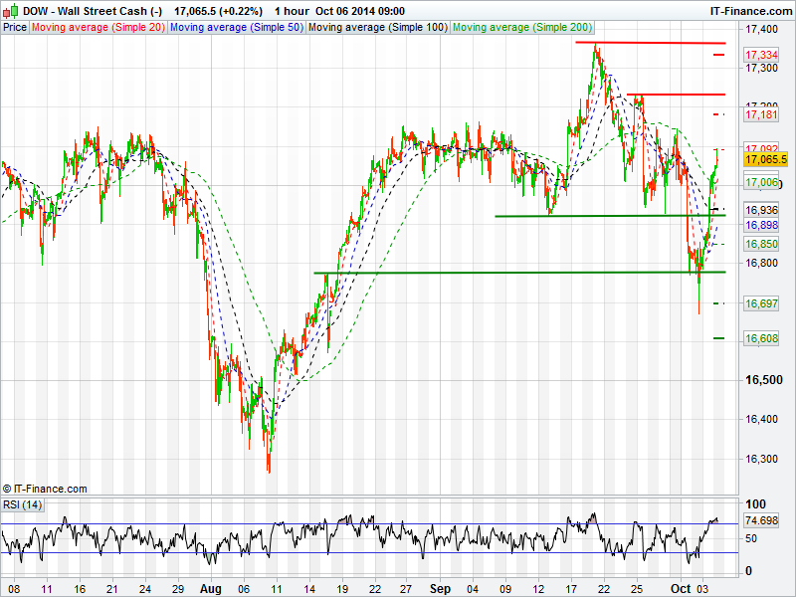Click the red 17,181 price label

761,114
